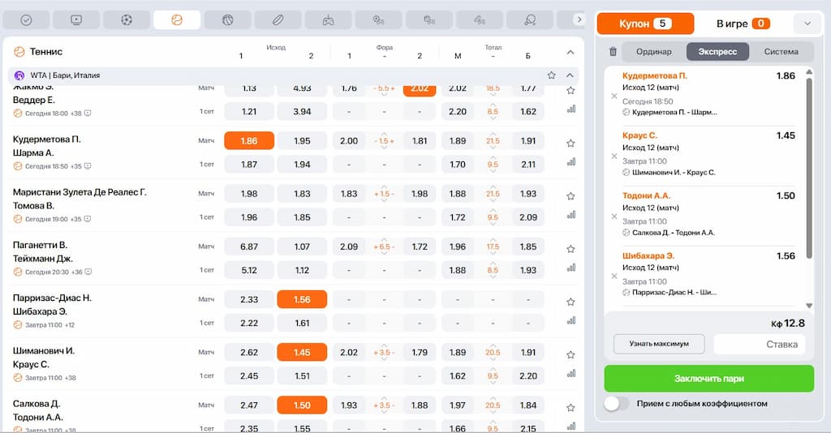Click live stream icon beside Веддер Е. Сегодня 18:00
The image size is (831, 433).
[88, 114]
